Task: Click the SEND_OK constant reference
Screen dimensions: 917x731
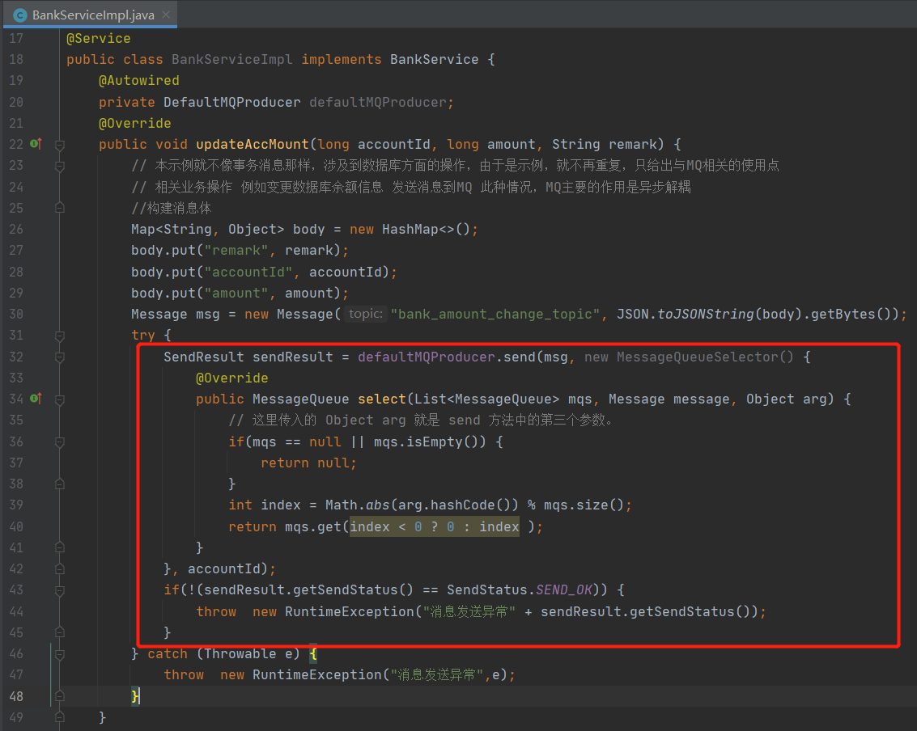Action: [565, 589]
